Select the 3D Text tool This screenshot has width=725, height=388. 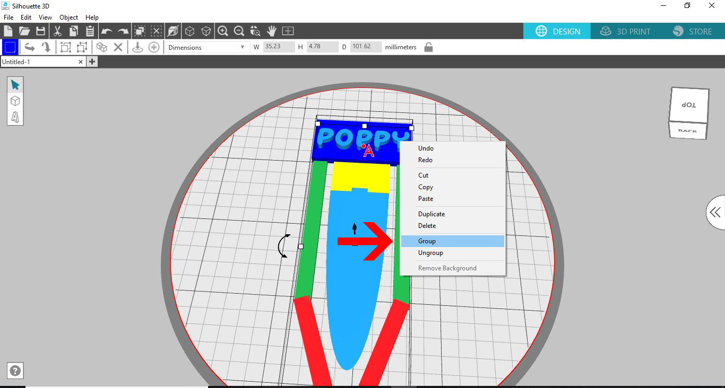coord(15,117)
